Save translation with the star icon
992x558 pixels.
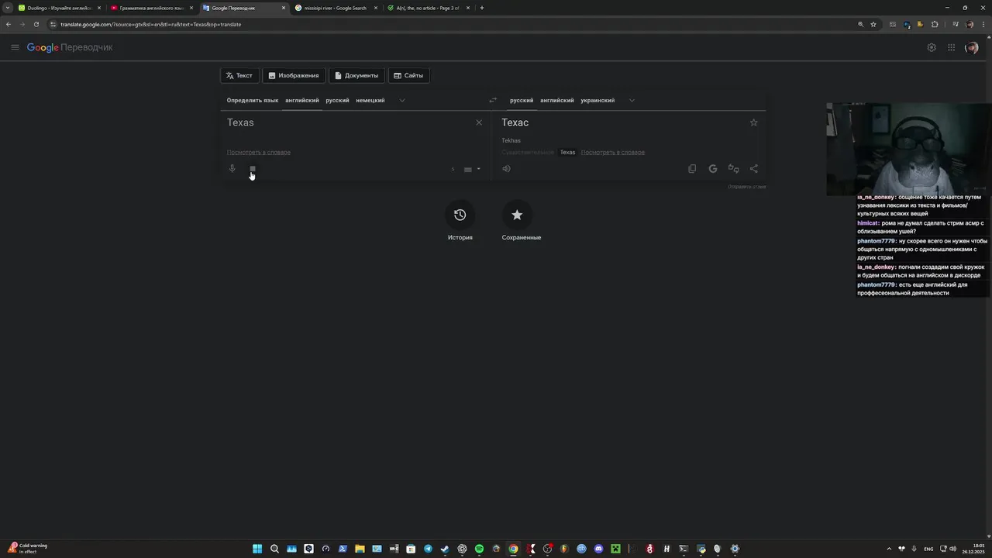click(x=753, y=122)
